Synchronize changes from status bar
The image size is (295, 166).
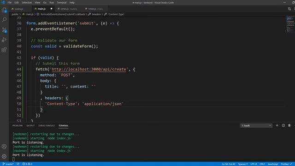pos(18,164)
